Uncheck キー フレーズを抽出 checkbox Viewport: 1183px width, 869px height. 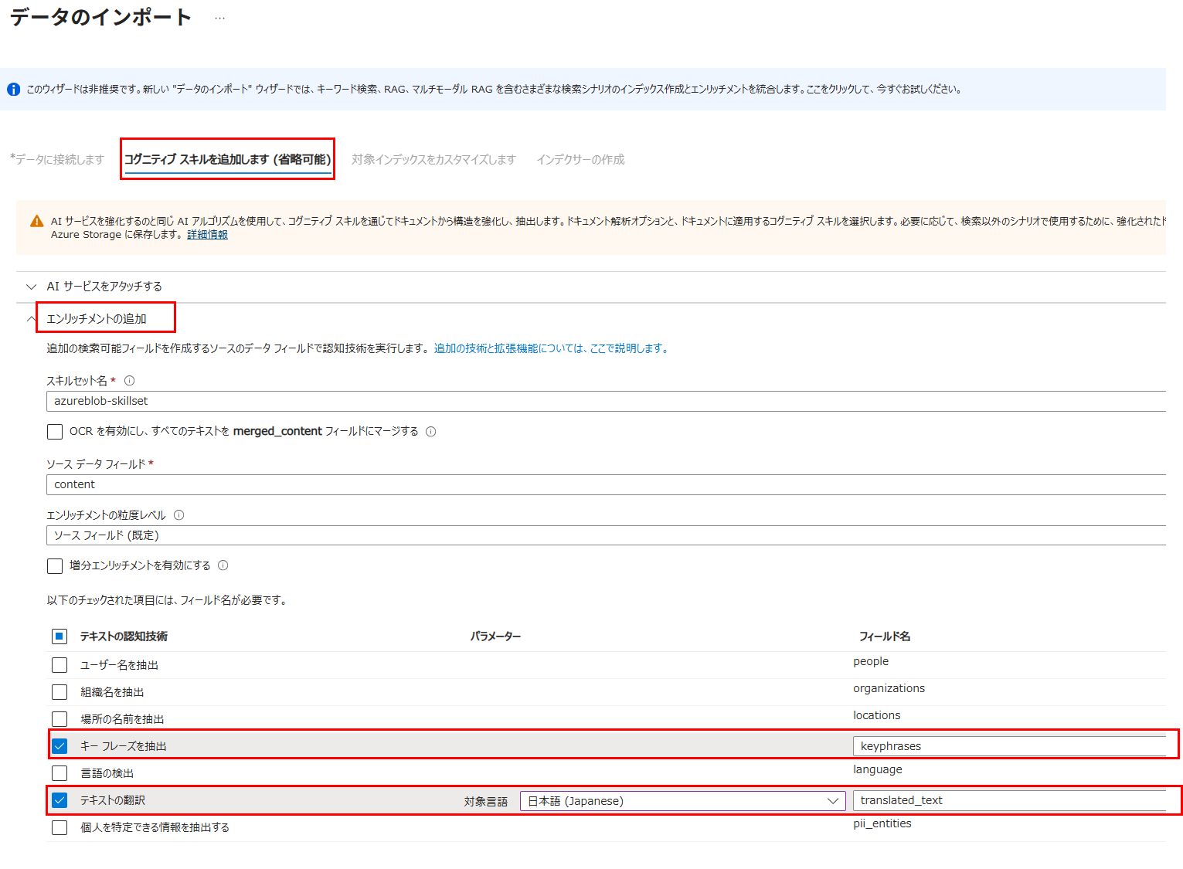[59, 746]
